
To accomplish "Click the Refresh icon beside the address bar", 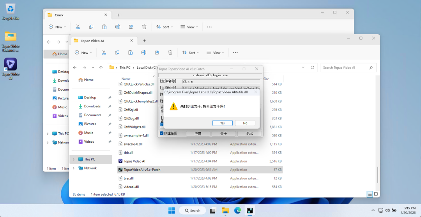I will [312, 68].
